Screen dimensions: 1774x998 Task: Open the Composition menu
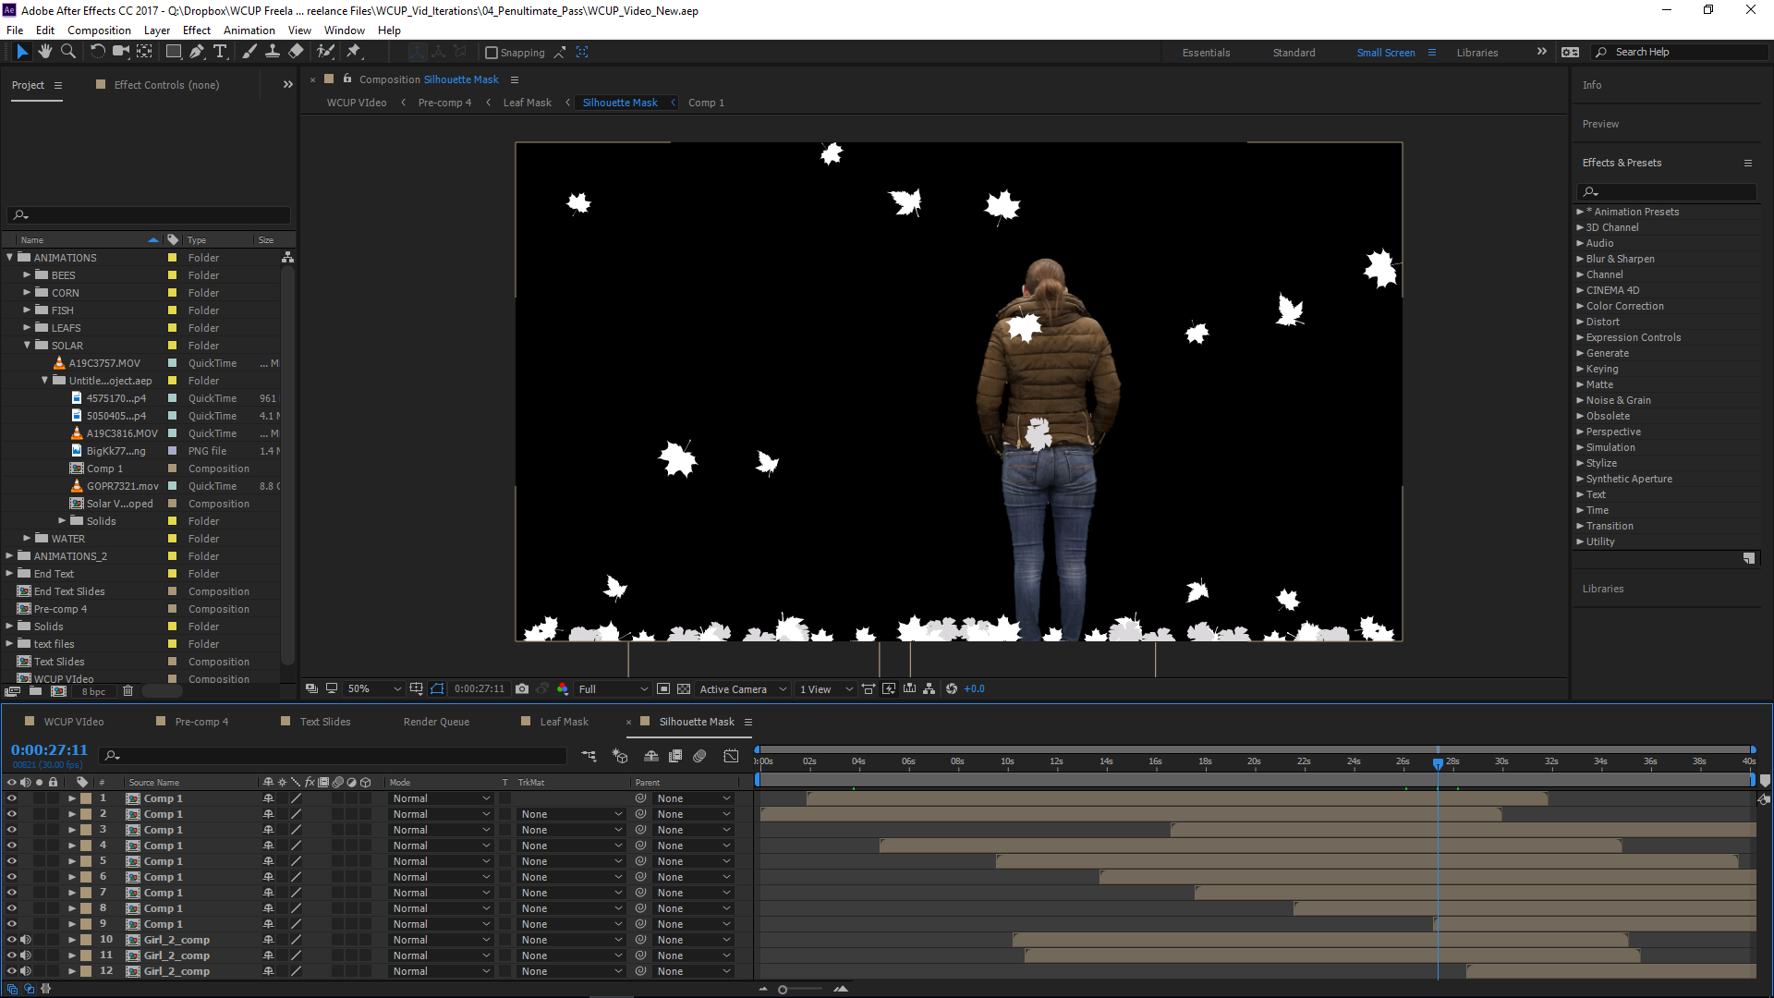99,30
